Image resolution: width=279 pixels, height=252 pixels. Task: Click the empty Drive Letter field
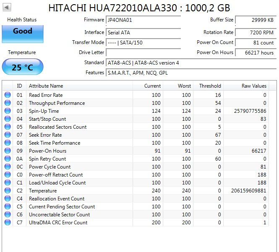coord(143,52)
